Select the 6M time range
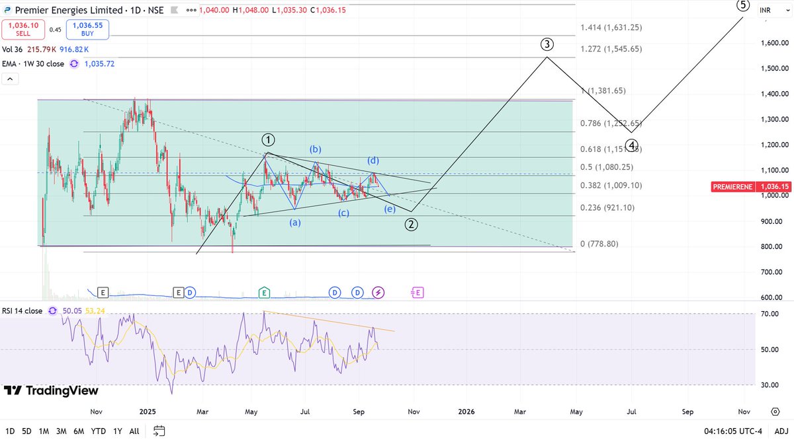Image resolution: width=794 pixels, height=442 pixels. (x=79, y=431)
